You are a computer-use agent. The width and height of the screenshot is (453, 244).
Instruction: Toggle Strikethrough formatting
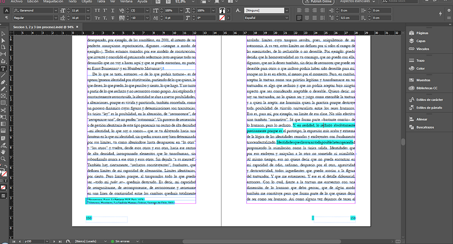(113, 18)
